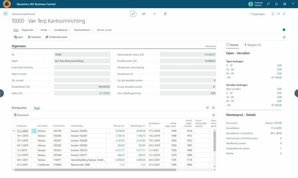298x178 pixels.
Task: Click the help question mark
Action: coord(293,4)
